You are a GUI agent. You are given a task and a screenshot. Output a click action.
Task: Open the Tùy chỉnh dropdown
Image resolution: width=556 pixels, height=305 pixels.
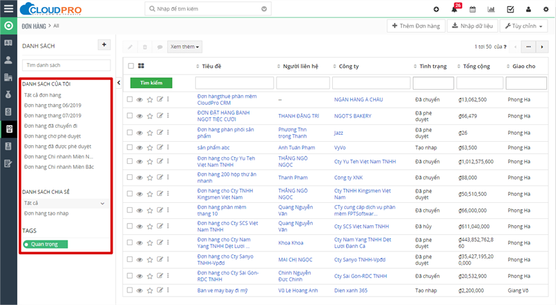pos(523,26)
